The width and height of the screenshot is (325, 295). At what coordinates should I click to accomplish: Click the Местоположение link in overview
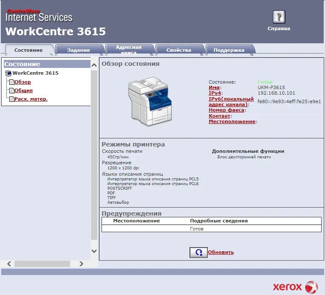232,121
